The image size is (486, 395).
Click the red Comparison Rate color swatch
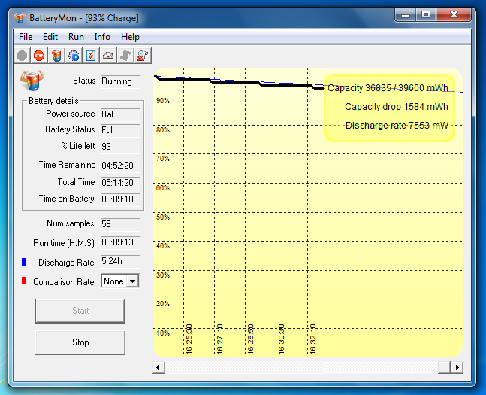coord(23,281)
